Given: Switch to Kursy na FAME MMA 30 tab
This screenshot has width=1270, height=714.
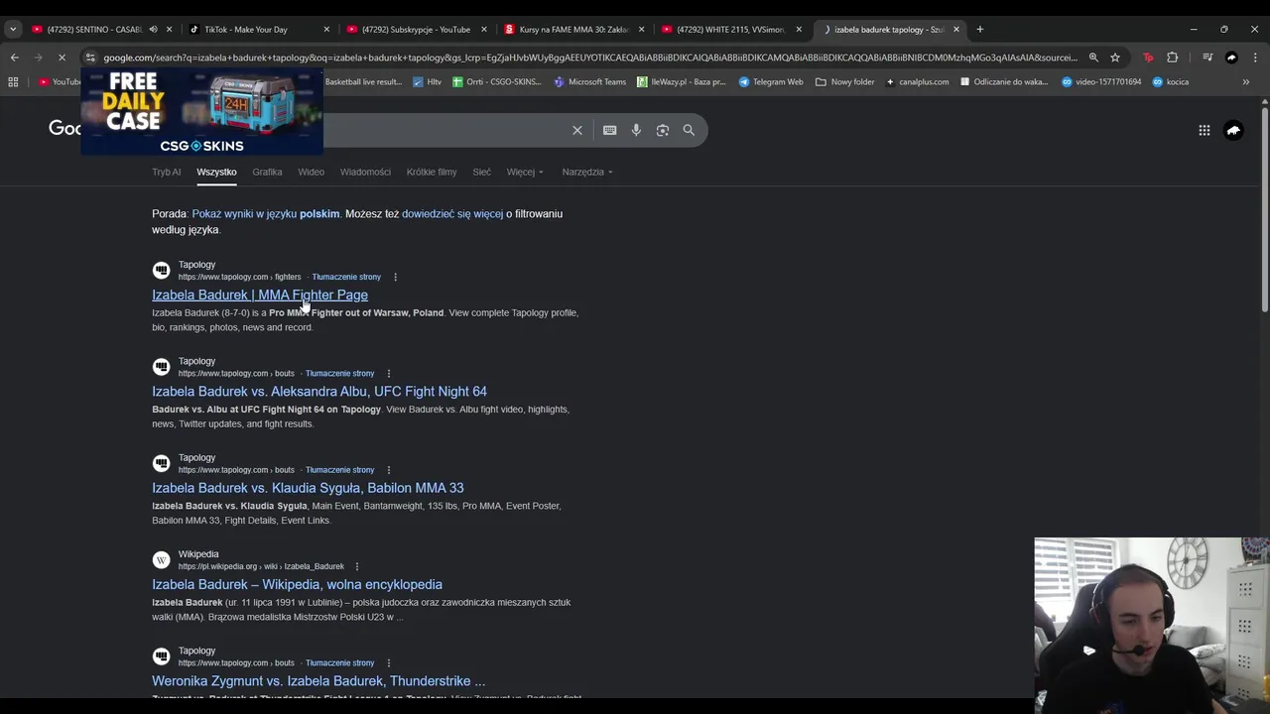Looking at the screenshot, I should (573, 29).
